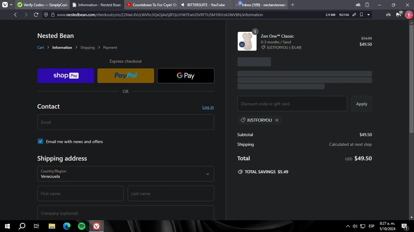Open Windows taskbar search
Screen dimensions: 414x232
22,226
